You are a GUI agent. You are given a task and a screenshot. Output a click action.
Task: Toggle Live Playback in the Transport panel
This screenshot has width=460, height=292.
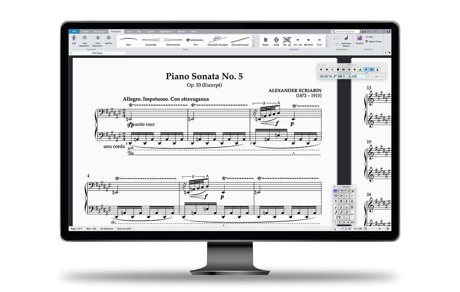tap(366, 69)
